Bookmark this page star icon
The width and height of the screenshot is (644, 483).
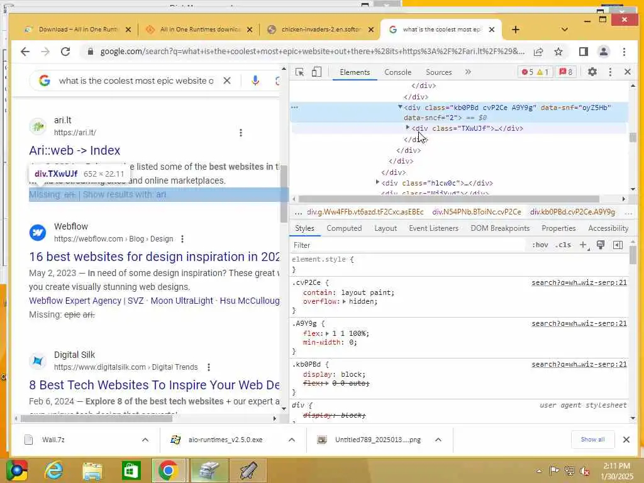pyautogui.click(x=558, y=52)
